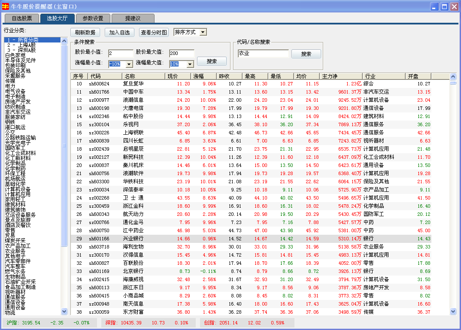This screenshot has height=330, width=461.
Task: Focus the 股价最小值 input field
Action: [x=121, y=53]
